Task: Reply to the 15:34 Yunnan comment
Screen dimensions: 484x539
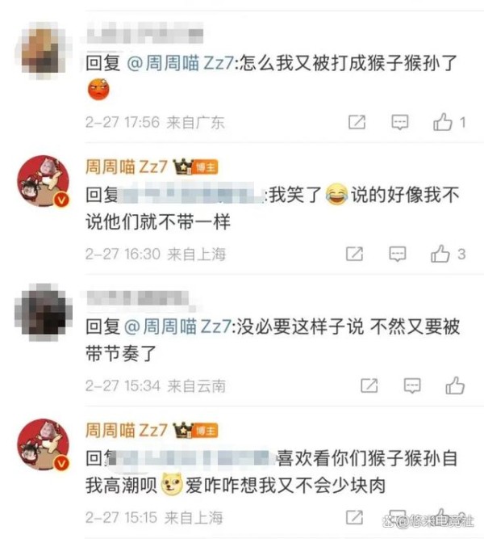Action: tap(412, 386)
